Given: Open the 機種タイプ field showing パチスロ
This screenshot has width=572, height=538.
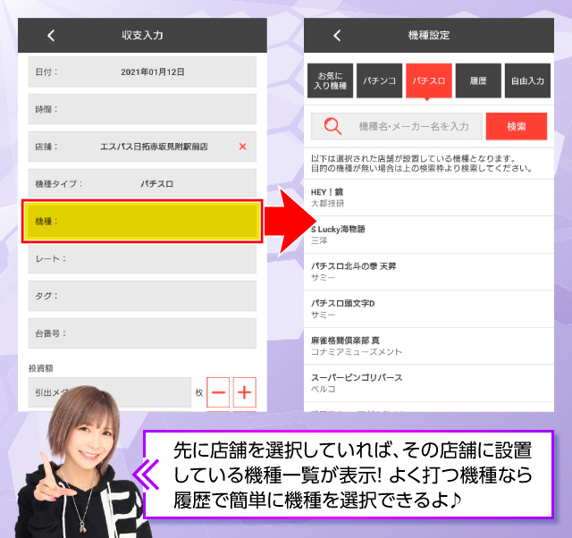Looking at the screenshot, I should (x=143, y=184).
